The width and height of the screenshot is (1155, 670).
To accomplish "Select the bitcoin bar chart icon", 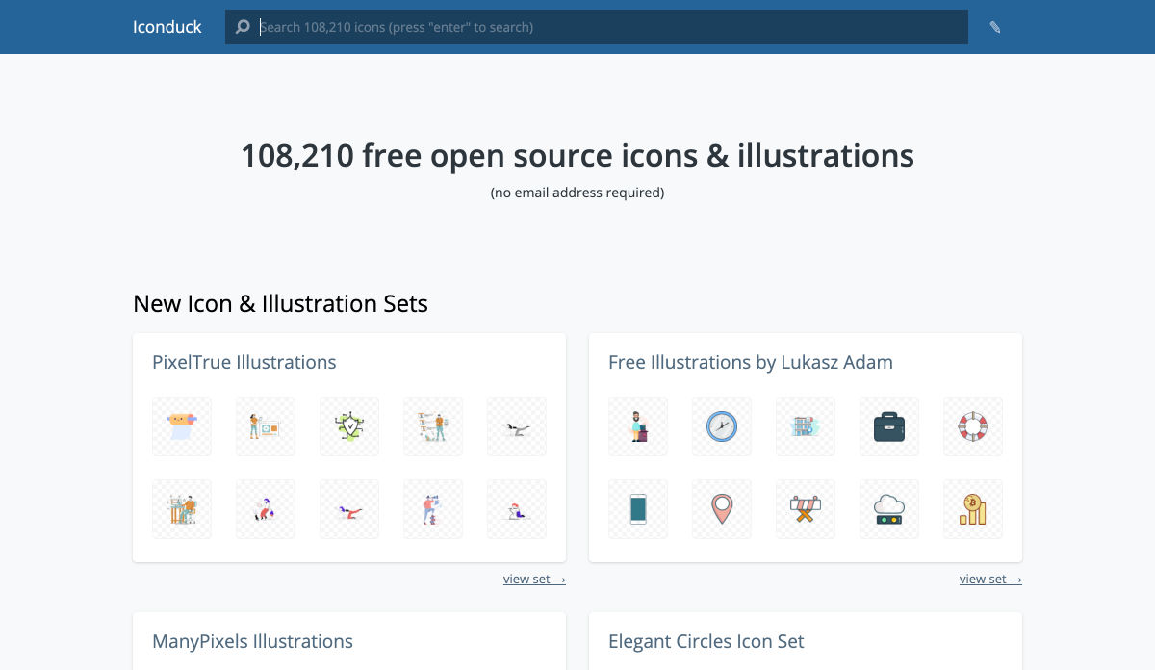I will pos(973,509).
